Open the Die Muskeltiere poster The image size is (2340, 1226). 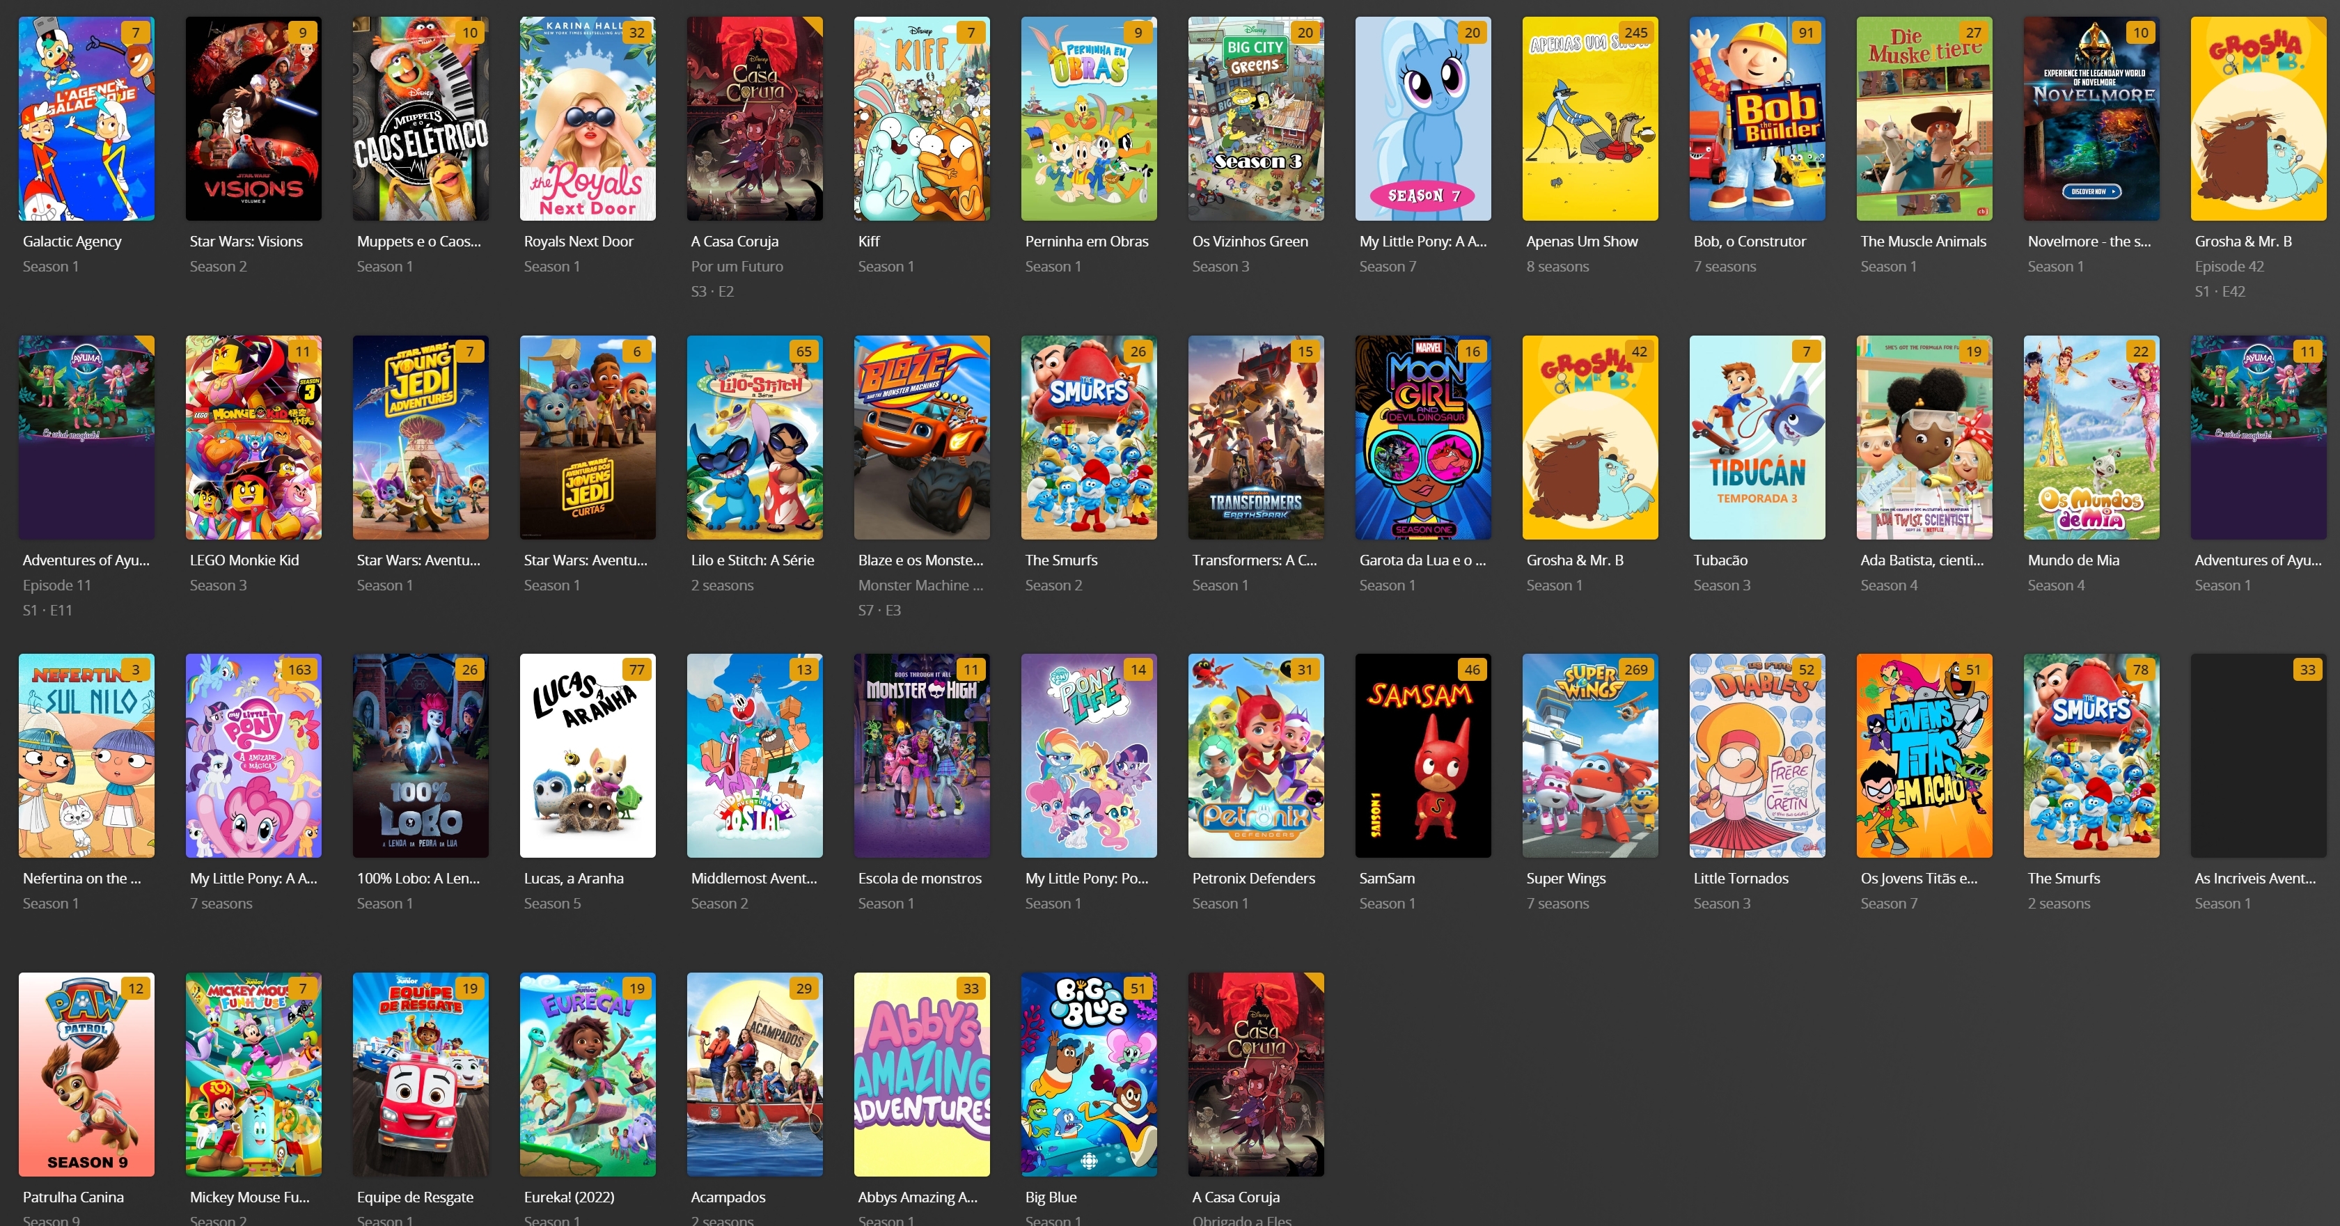tap(1925, 118)
